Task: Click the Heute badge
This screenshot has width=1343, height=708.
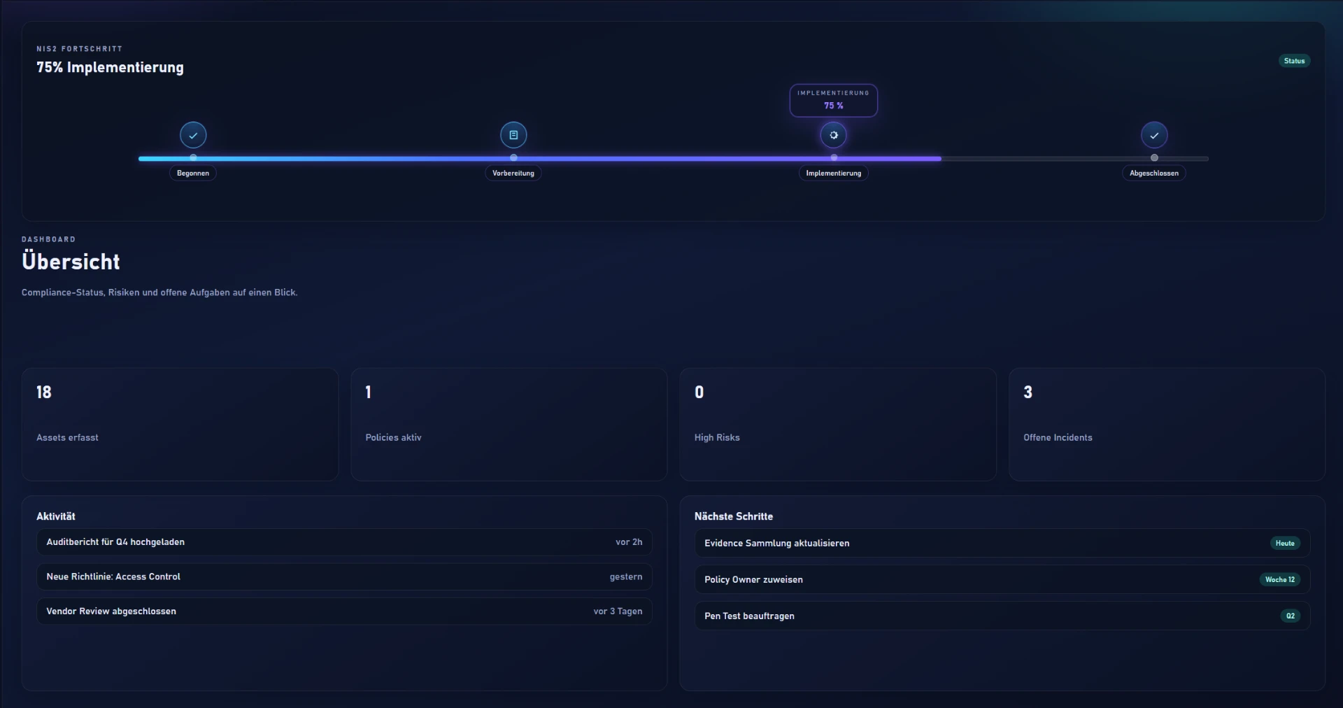Action: point(1285,543)
